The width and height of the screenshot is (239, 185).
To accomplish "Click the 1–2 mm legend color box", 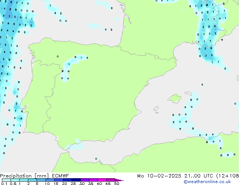I will 24,180.
